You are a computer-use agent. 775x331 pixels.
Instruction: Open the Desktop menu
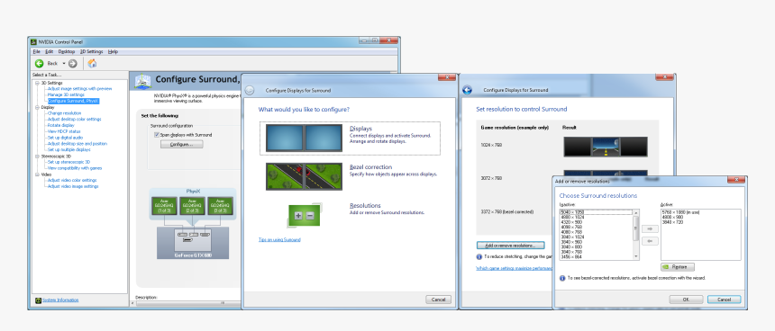pos(66,51)
